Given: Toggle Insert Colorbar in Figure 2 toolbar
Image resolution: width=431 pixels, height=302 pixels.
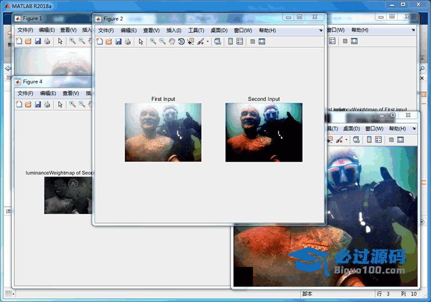Looking at the screenshot, I should pos(230,42).
